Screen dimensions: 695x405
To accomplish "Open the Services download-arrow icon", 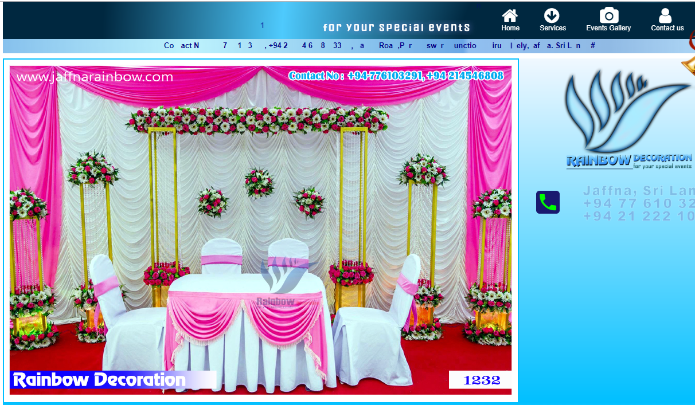I will [x=552, y=15].
